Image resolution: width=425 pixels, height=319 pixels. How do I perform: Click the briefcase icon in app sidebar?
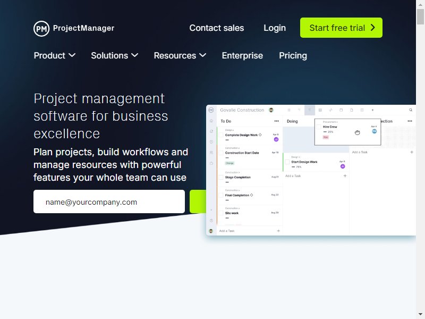coord(211,163)
